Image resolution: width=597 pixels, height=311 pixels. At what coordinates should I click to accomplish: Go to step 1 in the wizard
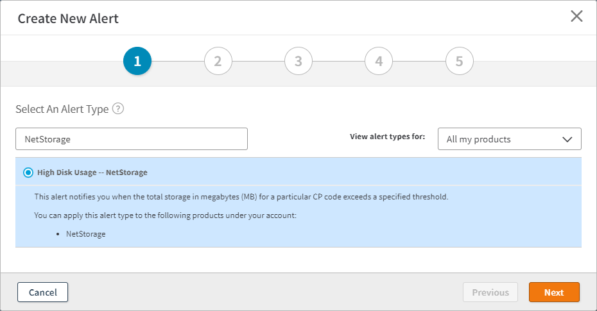(x=137, y=62)
